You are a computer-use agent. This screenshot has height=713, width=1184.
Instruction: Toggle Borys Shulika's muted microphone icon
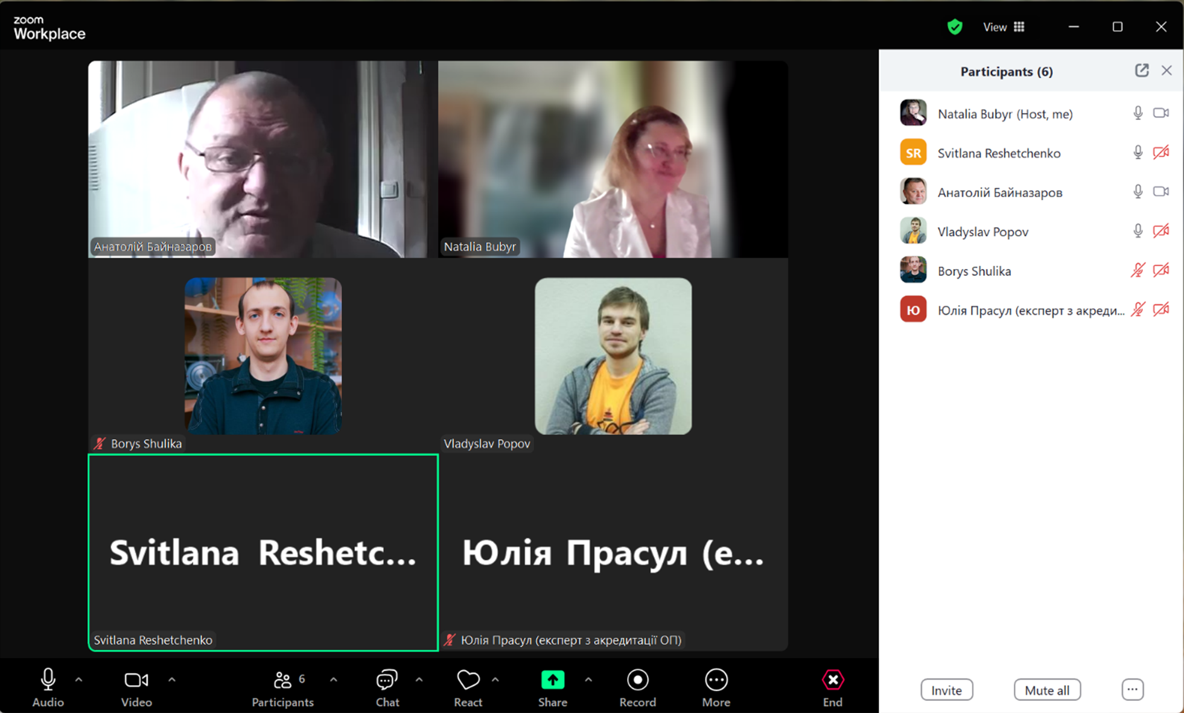tap(1137, 271)
